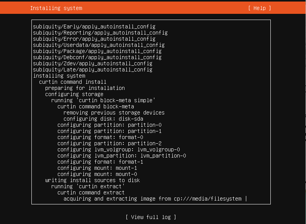306x224 pixels.
Task: Click View full log button
Action: pos(151,217)
